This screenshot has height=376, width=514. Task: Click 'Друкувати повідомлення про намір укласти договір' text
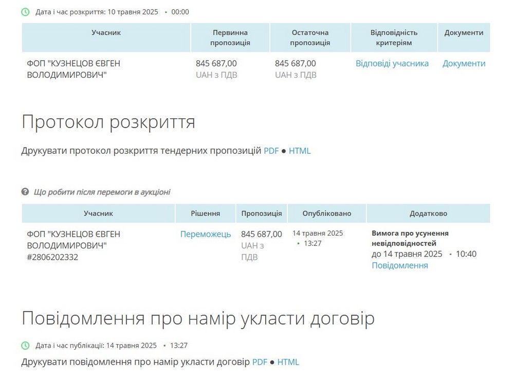click(x=135, y=362)
